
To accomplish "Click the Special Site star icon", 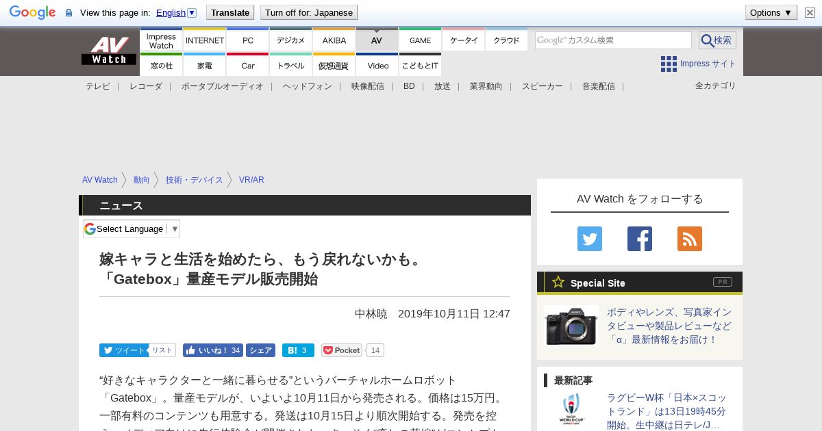I will [x=558, y=282].
